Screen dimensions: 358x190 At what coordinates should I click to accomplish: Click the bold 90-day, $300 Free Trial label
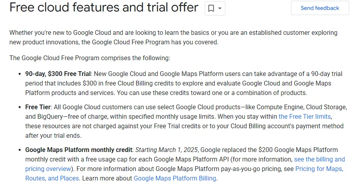pyautogui.click(x=58, y=74)
